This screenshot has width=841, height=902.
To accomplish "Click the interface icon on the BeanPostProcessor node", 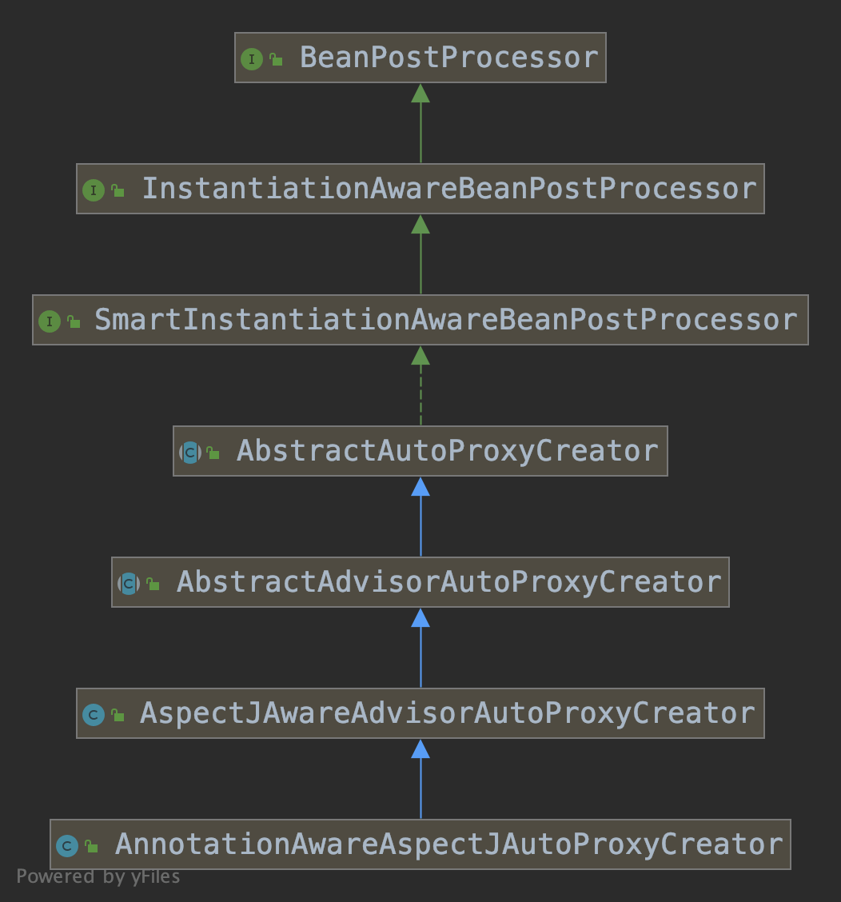I will coord(251,58).
